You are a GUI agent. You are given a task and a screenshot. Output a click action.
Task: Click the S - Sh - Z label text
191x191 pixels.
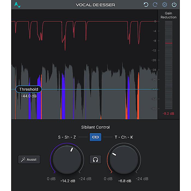pos(67,137)
